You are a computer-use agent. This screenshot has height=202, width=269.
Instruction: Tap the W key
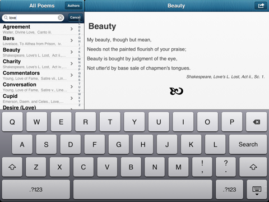[36, 122]
